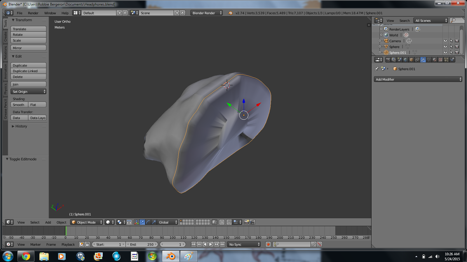Viewport: 467px width, 262px height.
Task: Open the Modifiers properties tab (wrench icon)
Action: click(423, 60)
